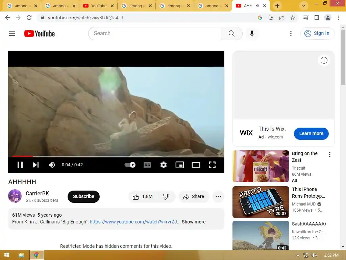Viewport: 346px width, 260px height.
Task: Dislike this video
Action: pyautogui.click(x=166, y=197)
